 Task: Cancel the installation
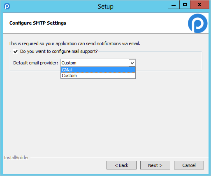189,165
